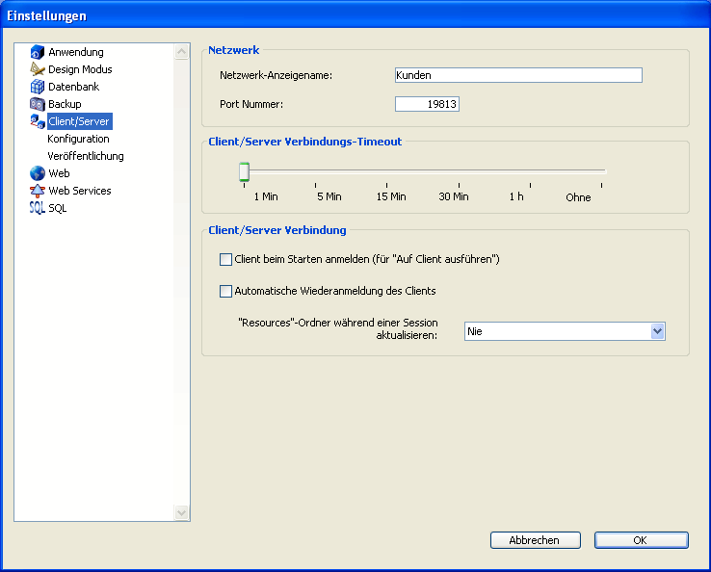
Task: Click the Client/Server icon
Action: click(38, 121)
